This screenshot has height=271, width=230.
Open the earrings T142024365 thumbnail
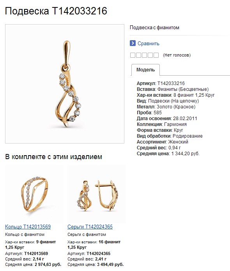(x=97, y=194)
